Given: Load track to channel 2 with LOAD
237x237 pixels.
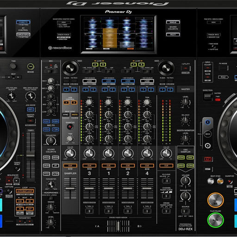Looking at the screenshot, I should tap(128, 81).
